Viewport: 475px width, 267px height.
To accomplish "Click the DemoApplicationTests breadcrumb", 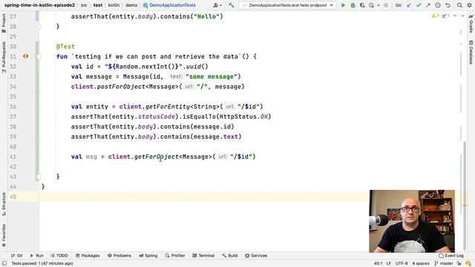I will pos(169,5).
